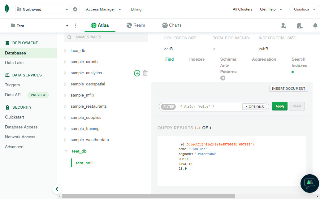Screen dimensions: 320x199
Task: Open the Test project selector dropdown
Action: click(67, 26)
